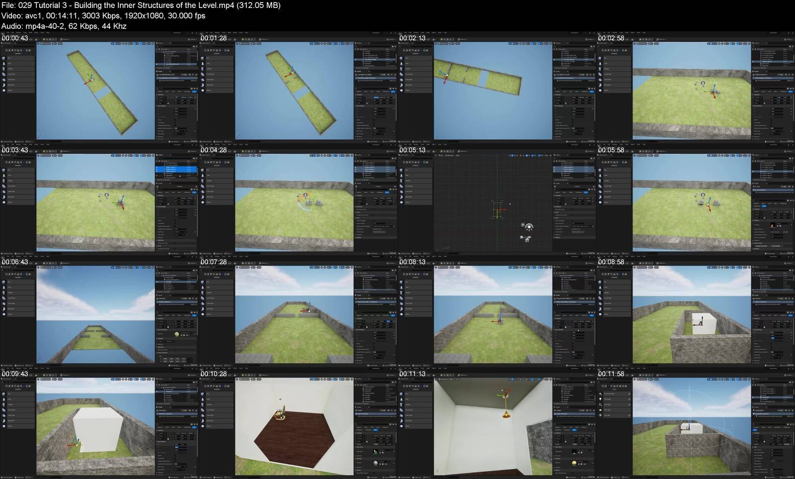Viewport: 795px width, 479px height.
Task: Open the dark wireframe frame at 00:05:13
Action: pos(497,199)
